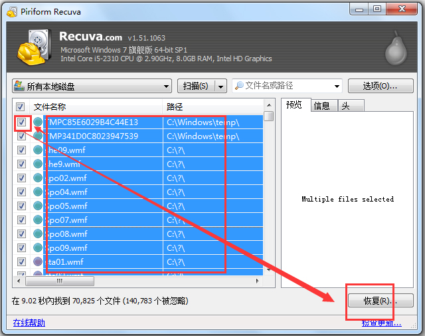The width and height of the screenshot is (425, 336).
Task: Uncheck the spo04.wmf checkbox
Action: click(x=21, y=192)
